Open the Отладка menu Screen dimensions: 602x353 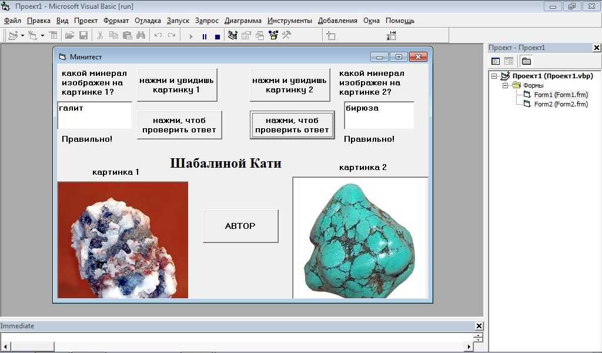click(148, 21)
